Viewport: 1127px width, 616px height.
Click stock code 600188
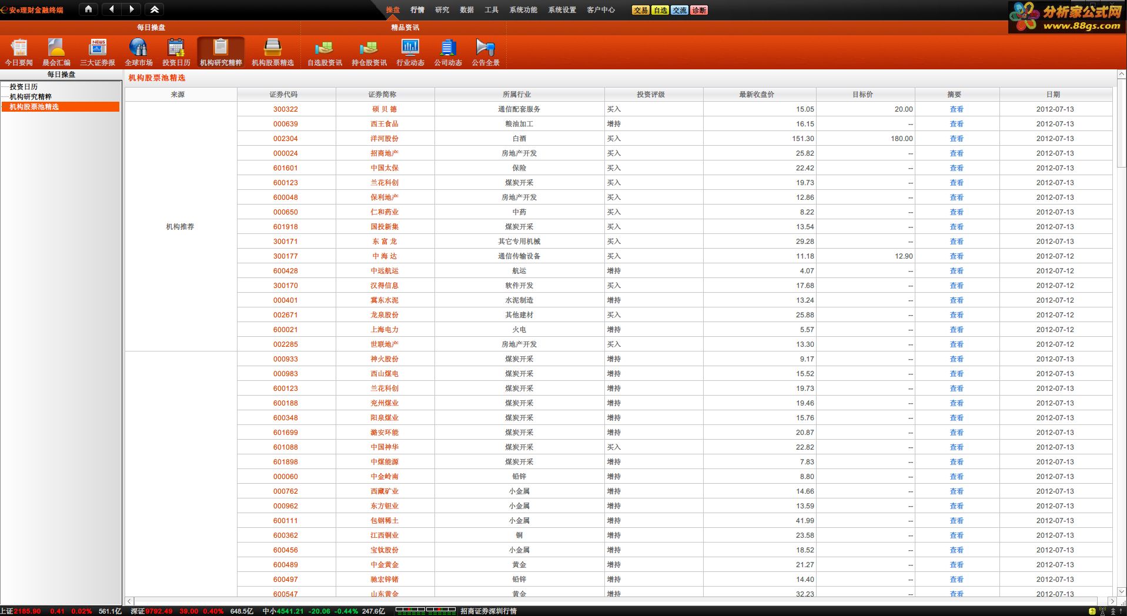[x=285, y=403]
